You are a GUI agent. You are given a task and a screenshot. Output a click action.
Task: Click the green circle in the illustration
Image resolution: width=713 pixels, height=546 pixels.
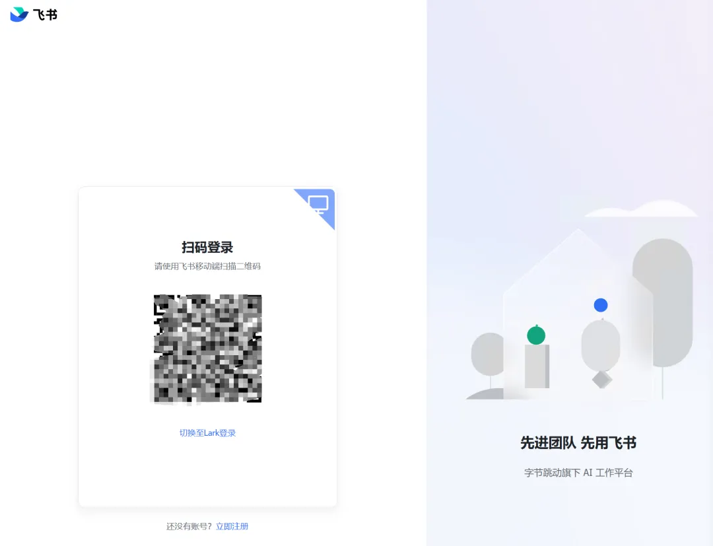536,335
